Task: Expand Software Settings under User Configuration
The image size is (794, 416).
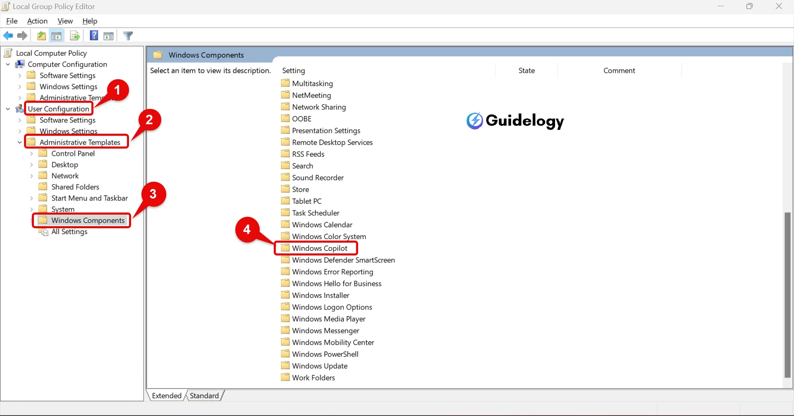Action: (19, 120)
